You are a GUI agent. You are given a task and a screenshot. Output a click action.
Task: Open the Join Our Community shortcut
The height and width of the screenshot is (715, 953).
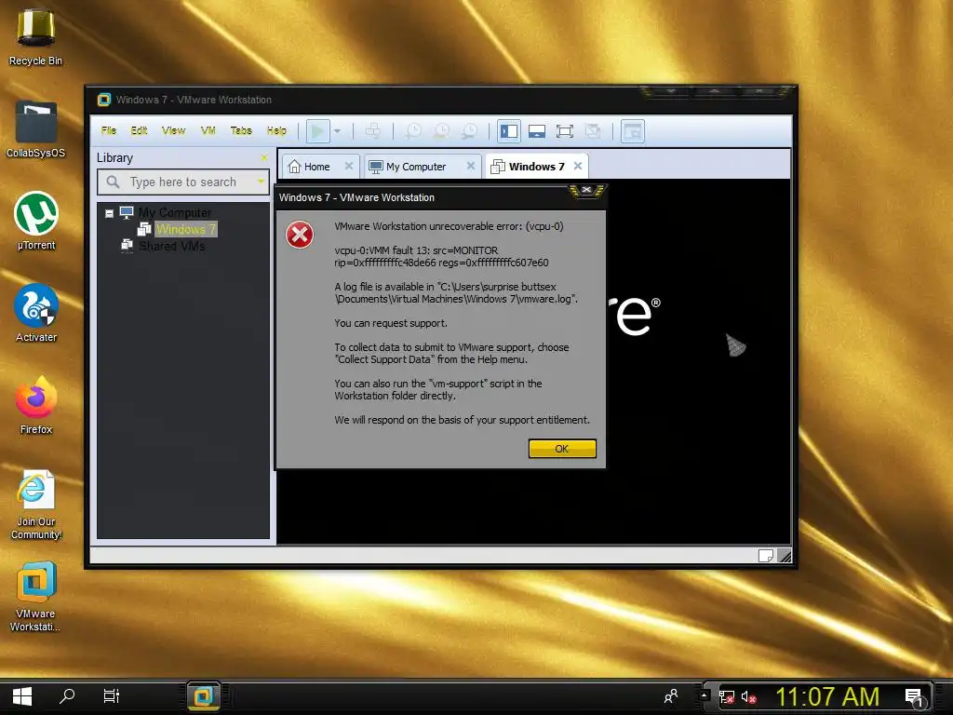point(36,505)
